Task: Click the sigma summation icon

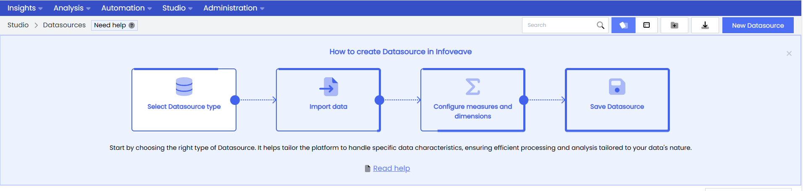Action: pyautogui.click(x=473, y=86)
